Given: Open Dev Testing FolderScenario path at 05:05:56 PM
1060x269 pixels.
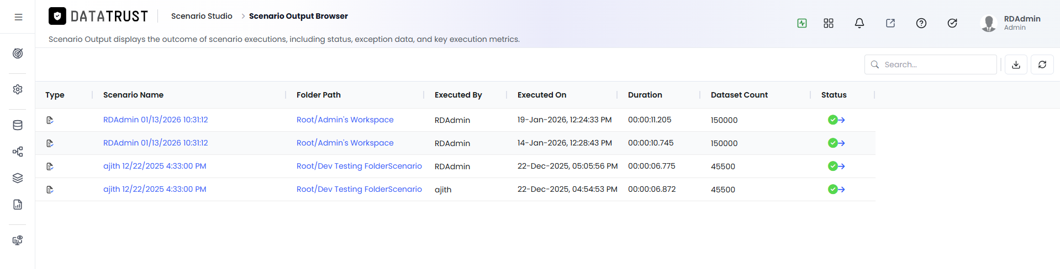Looking at the screenshot, I should (x=359, y=166).
